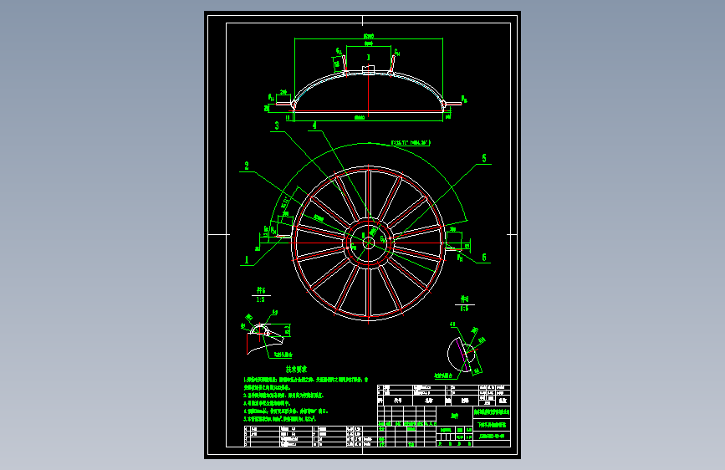Click part callout number 4
The image size is (725, 470).
click(314, 125)
